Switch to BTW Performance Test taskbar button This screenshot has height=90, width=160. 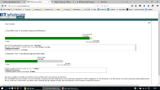click(52, 88)
